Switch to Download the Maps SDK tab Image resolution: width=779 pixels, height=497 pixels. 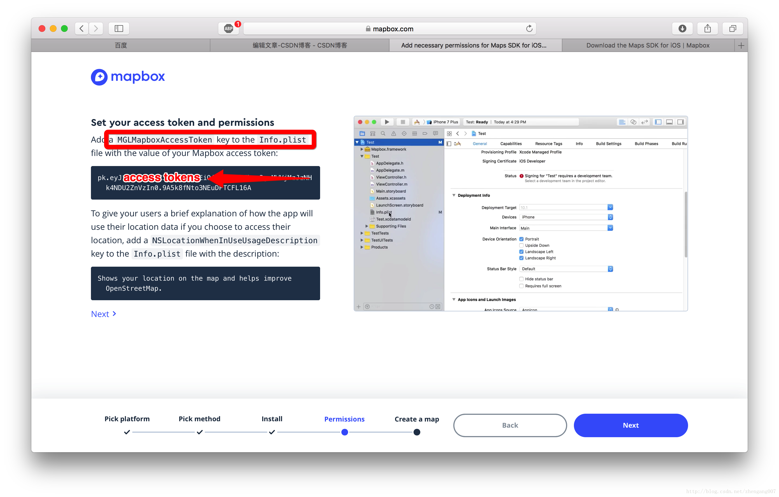tap(648, 46)
